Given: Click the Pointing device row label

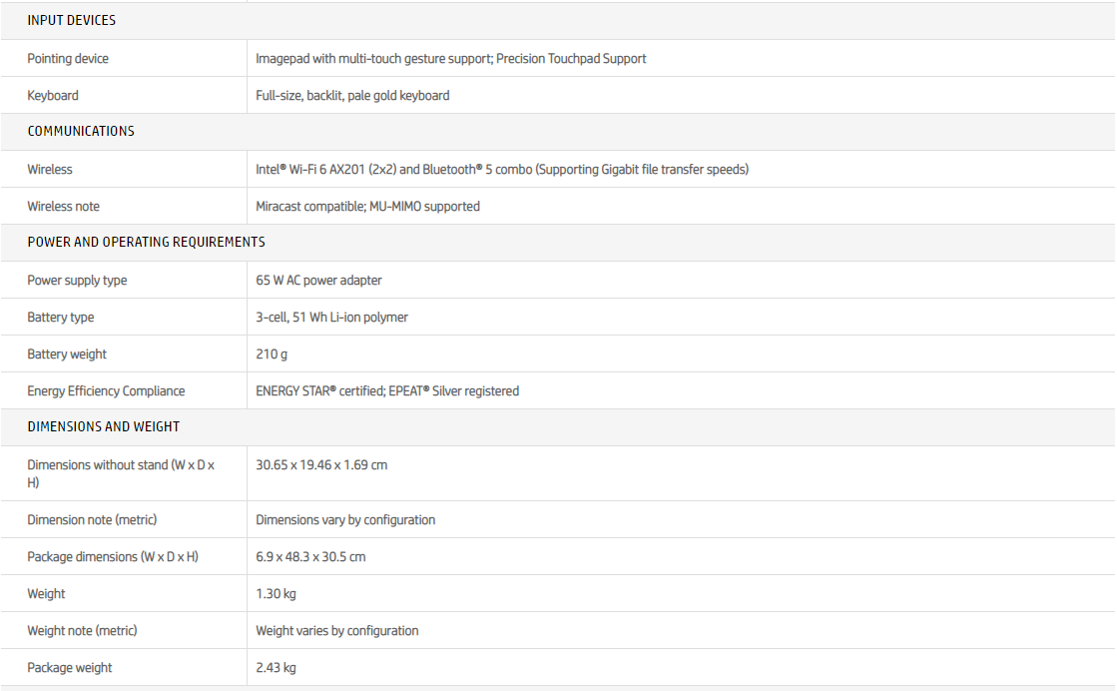Looking at the screenshot, I should (68, 59).
